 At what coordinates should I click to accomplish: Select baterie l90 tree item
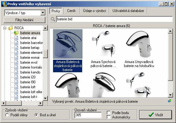28,82
